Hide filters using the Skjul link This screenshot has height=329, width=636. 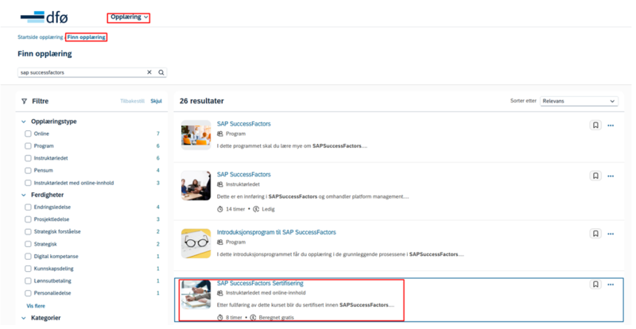156,101
